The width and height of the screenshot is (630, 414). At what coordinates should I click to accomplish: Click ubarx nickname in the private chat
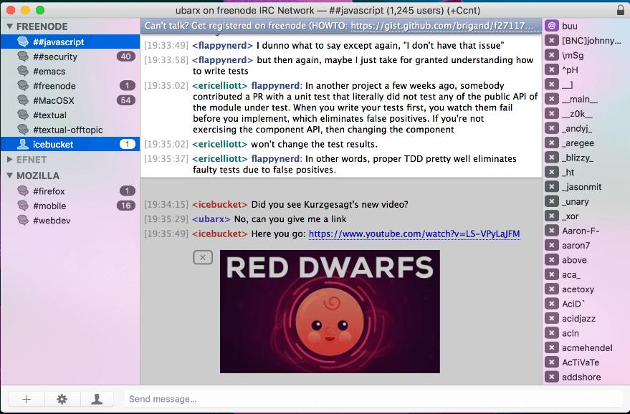point(211,219)
